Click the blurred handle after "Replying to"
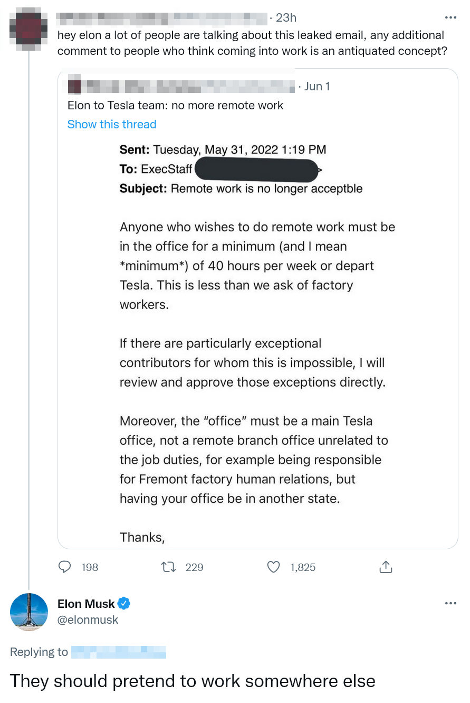Viewport: 470px width, 703px height. coord(118,652)
